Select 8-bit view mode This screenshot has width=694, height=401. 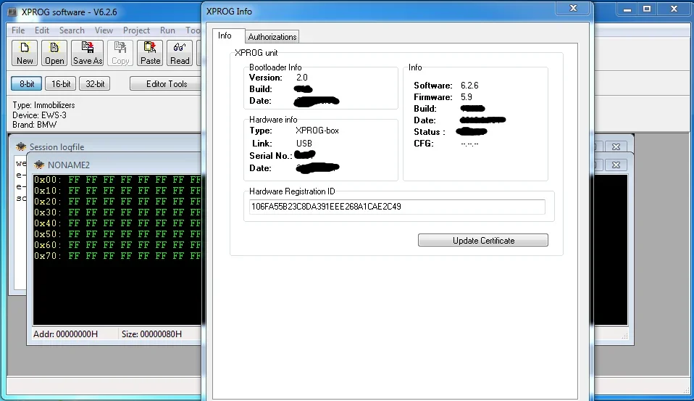(27, 83)
